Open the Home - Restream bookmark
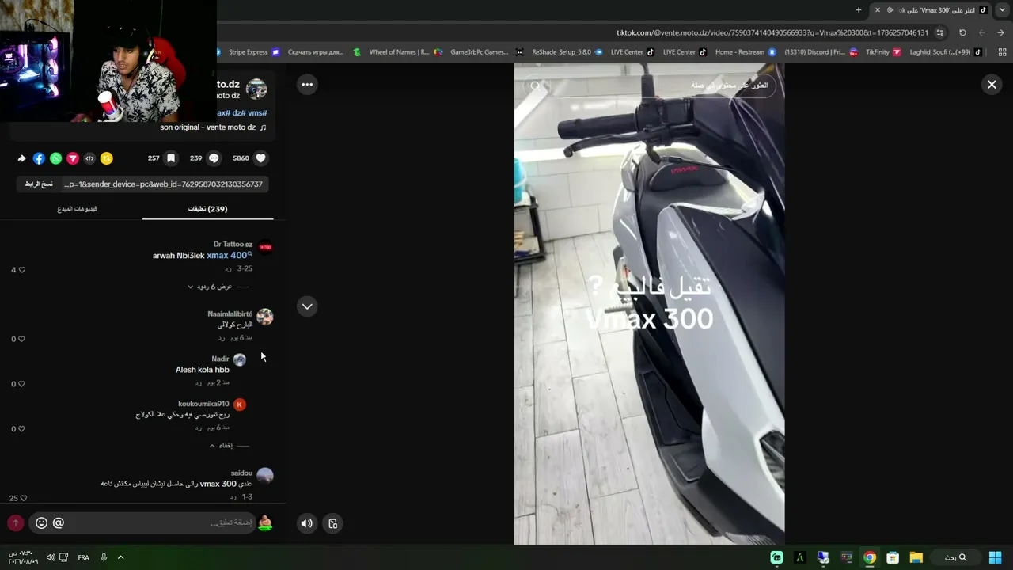 (x=746, y=52)
